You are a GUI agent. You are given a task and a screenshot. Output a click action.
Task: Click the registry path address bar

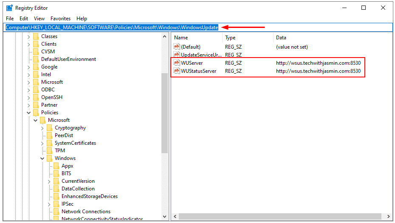(198, 28)
